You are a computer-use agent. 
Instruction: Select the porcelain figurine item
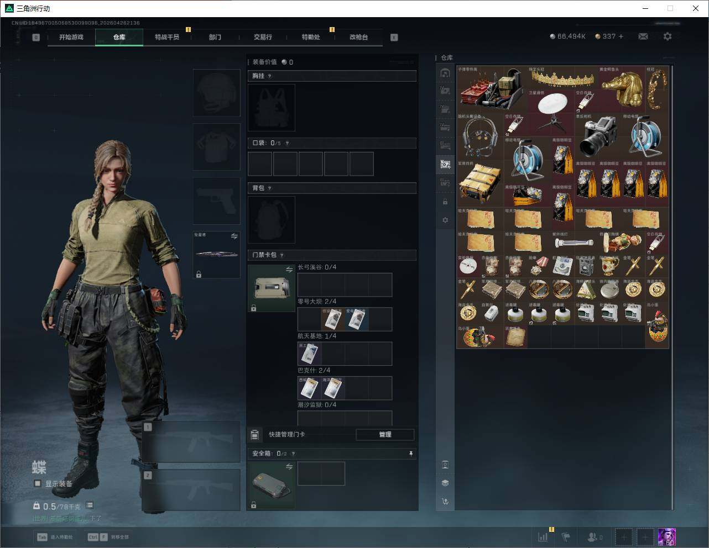pyautogui.click(x=622, y=243)
